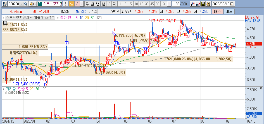Select the 1 interval button

pyautogui.click(x=120, y=4)
